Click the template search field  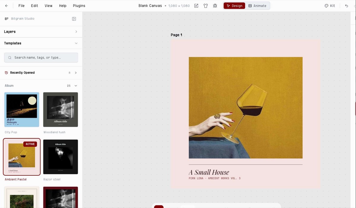[x=41, y=57]
